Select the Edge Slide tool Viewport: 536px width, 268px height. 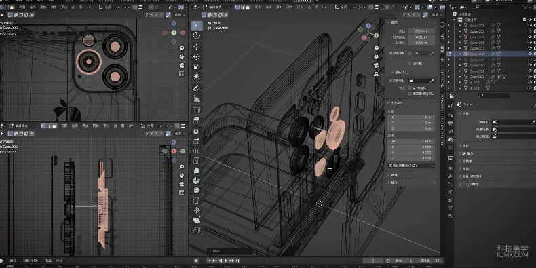tap(197, 200)
